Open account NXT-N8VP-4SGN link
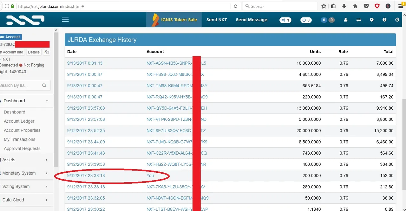 [178, 198]
